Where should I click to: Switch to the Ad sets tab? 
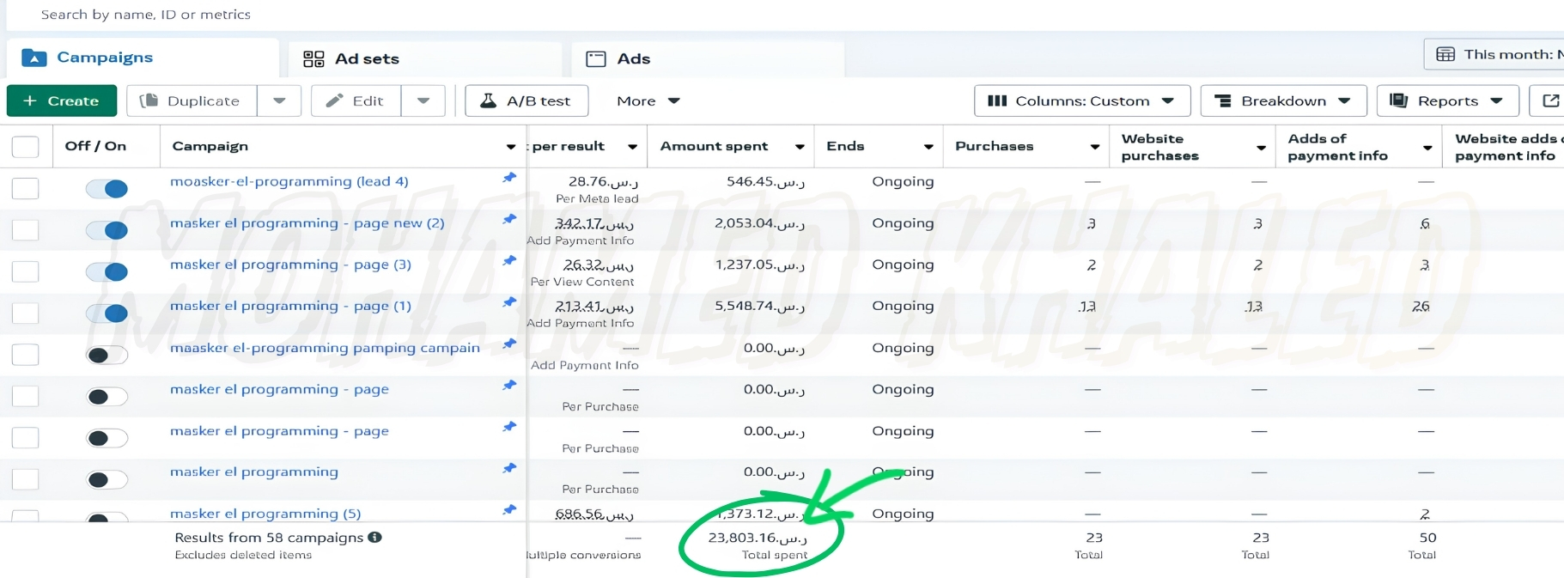(x=424, y=58)
